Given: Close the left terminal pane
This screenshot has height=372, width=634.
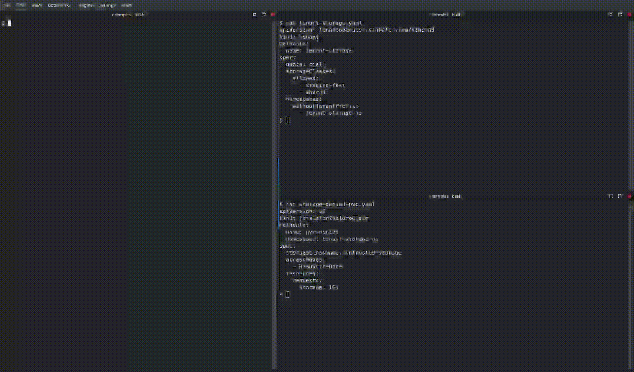Looking at the screenshot, I should 273,15.
